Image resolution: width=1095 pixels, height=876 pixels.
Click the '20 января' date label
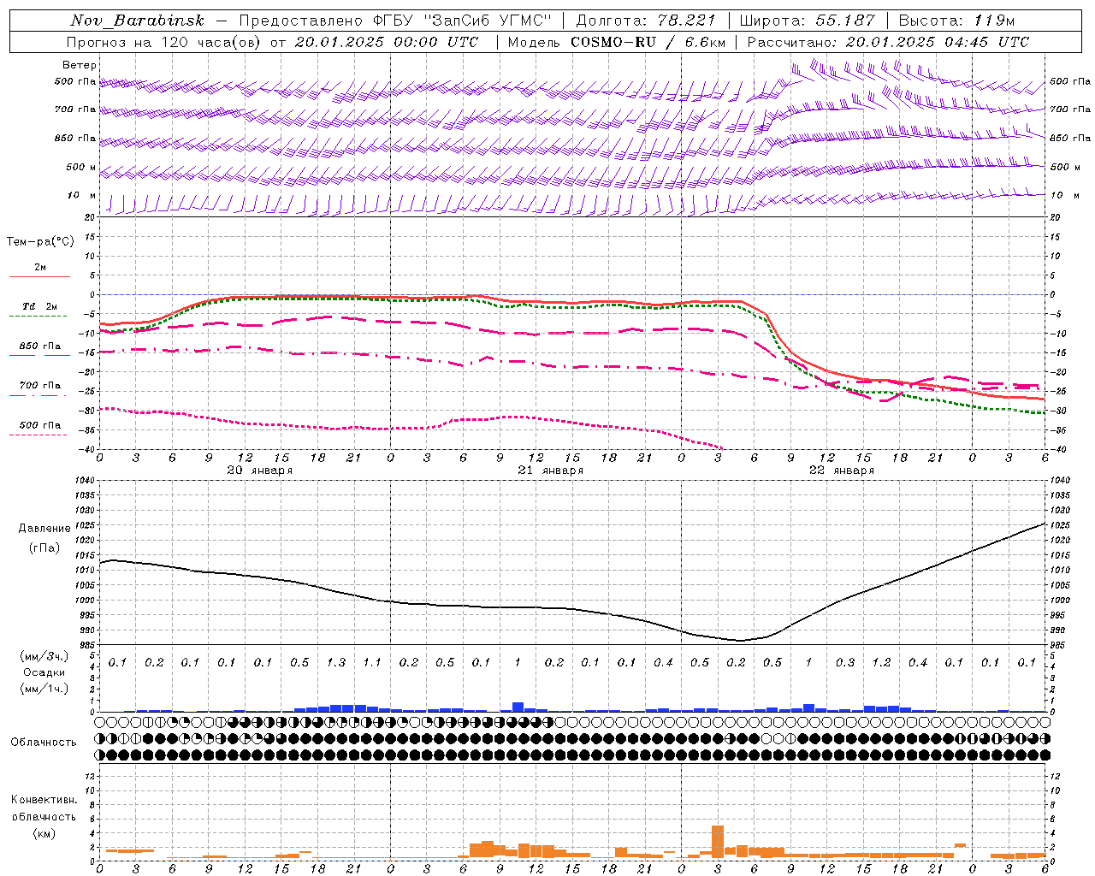259,470
